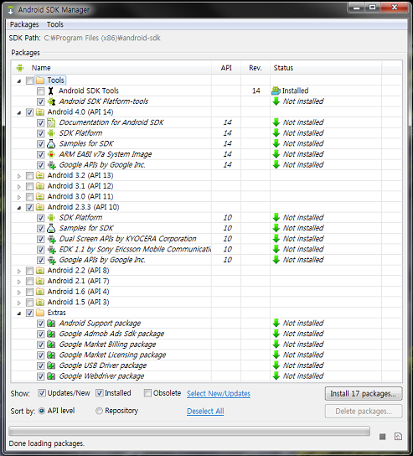The image size is (413, 456).
Task: Enable the Obsolete show filter
Action: pyautogui.click(x=147, y=393)
